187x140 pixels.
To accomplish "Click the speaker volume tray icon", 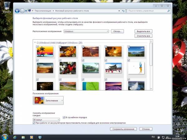I will point(167,137).
